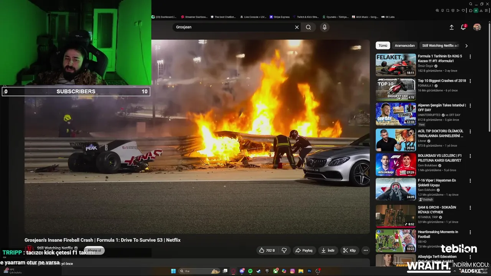Screen dimensions: 491x276
Task: Open Steam from the taskbar
Action: [259, 271]
